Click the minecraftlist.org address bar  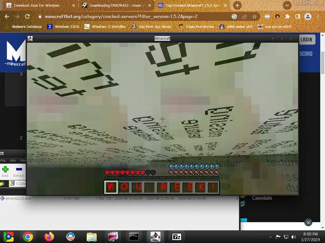(133, 16)
